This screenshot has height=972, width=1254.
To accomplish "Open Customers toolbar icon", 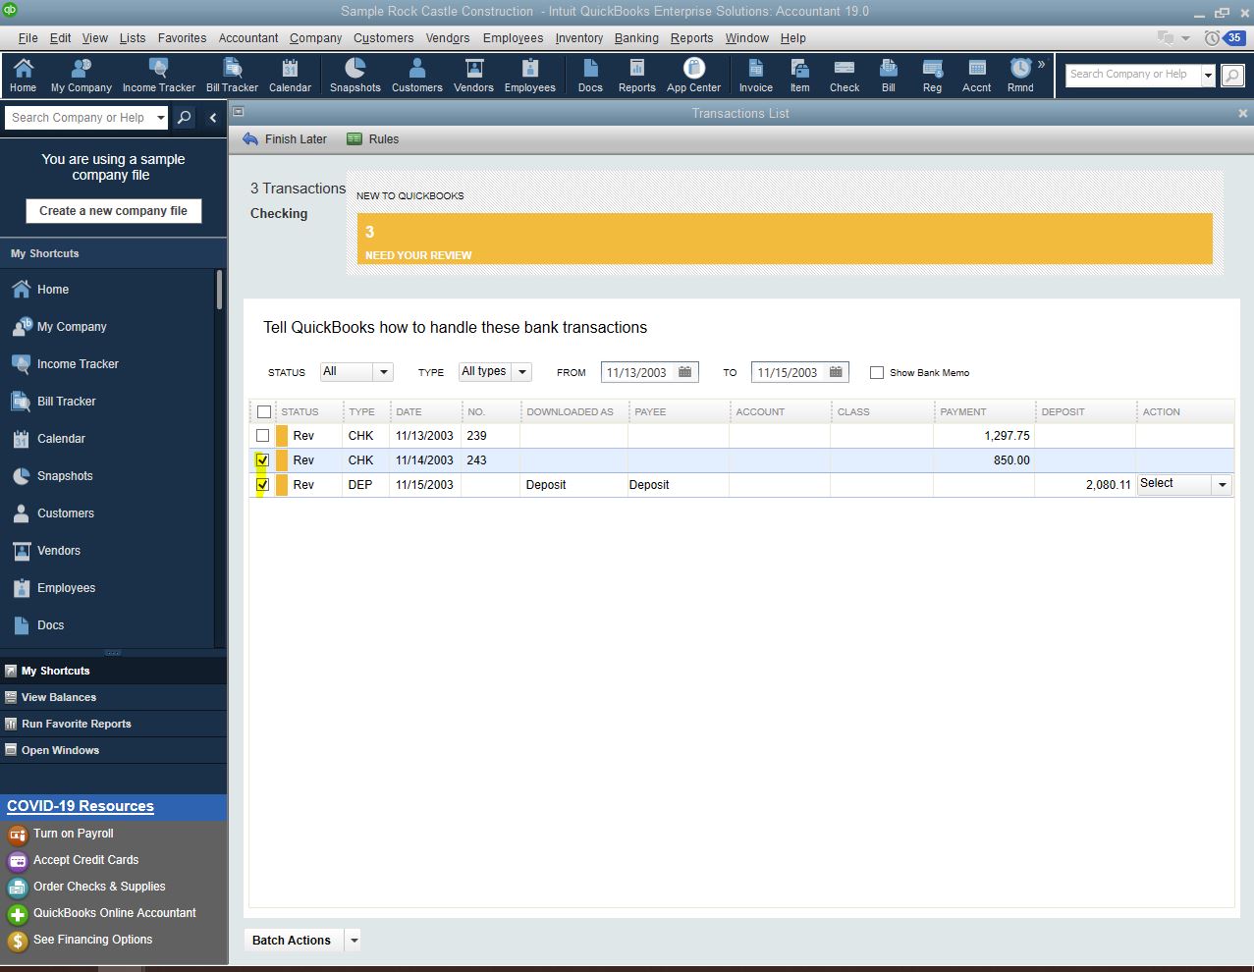I will 416,75.
